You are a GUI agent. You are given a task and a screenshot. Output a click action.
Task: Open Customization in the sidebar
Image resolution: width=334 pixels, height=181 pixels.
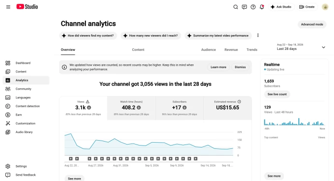pos(26,123)
